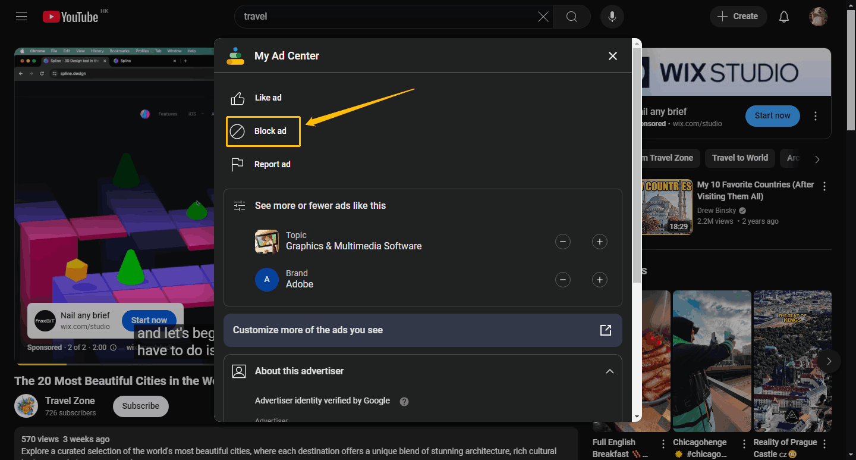856x460 pixels.
Task: Click the wix.com/studio link on ad overlay
Action: (x=85, y=327)
